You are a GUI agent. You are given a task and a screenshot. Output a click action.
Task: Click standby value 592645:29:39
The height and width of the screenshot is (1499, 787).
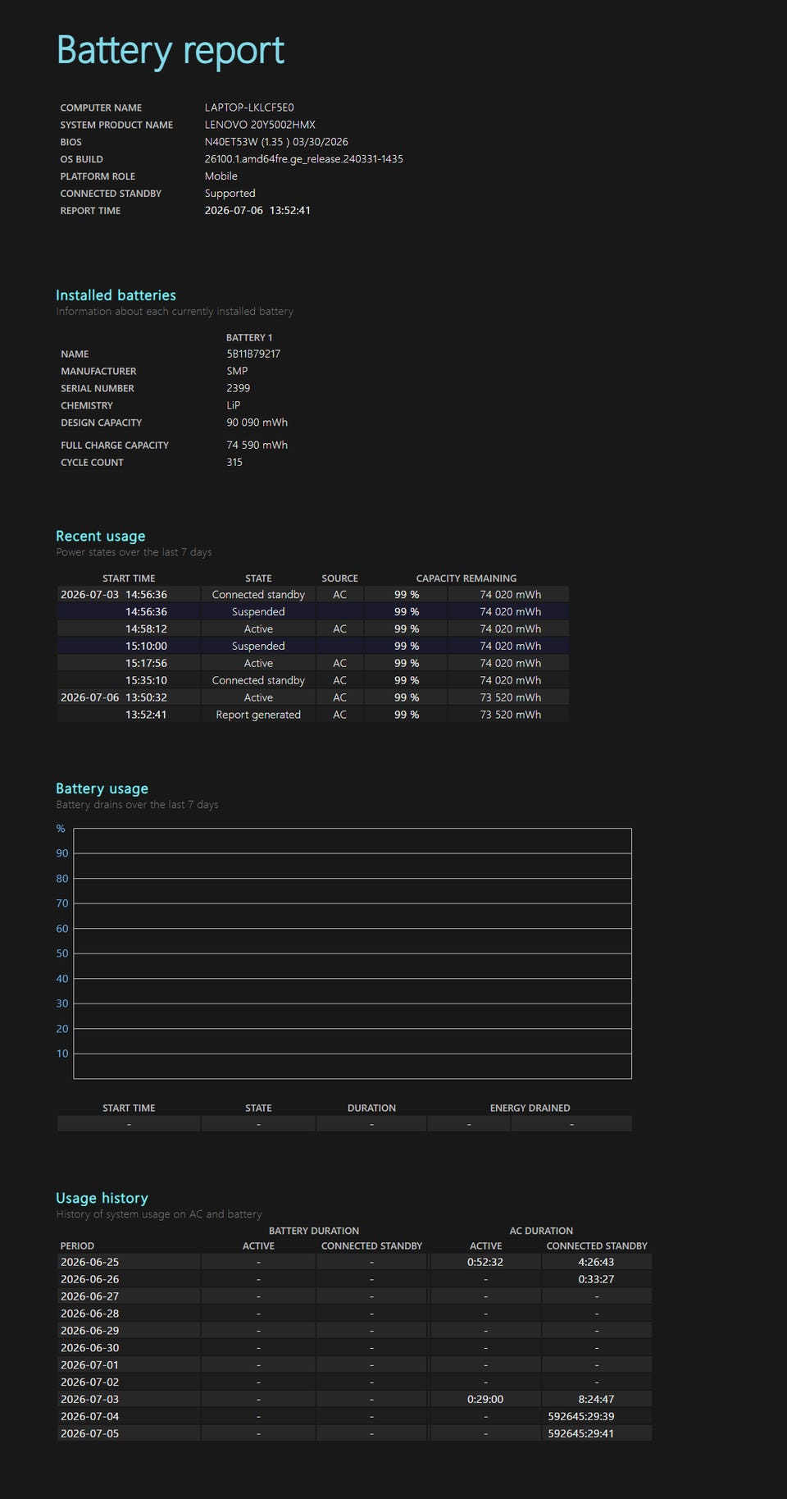coord(581,1418)
